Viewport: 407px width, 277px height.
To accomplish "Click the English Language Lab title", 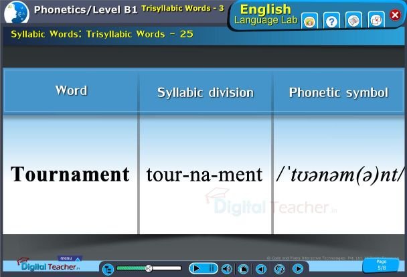I will pos(266,14).
